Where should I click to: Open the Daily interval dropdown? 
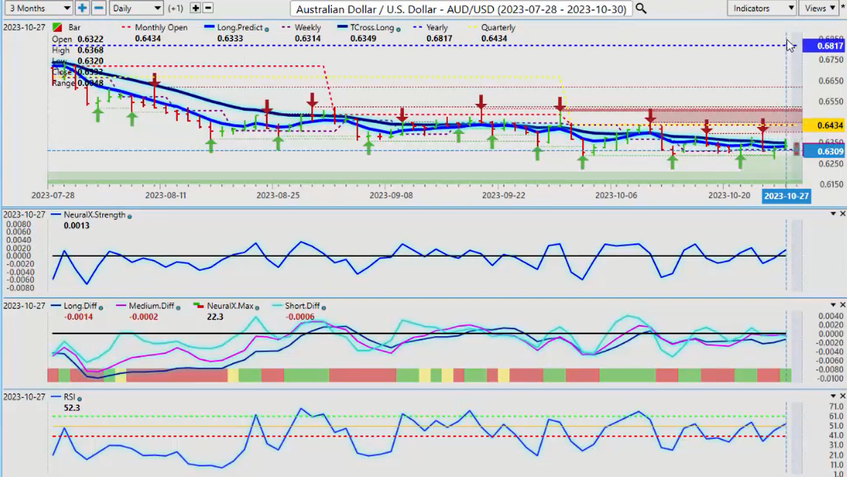136,8
